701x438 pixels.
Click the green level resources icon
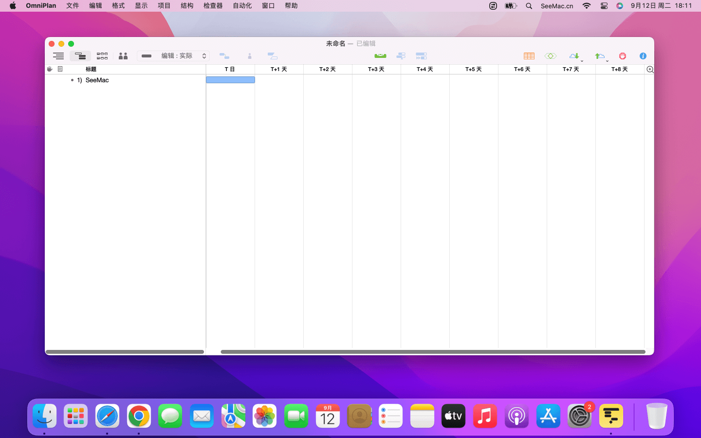[x=380, y=56]
